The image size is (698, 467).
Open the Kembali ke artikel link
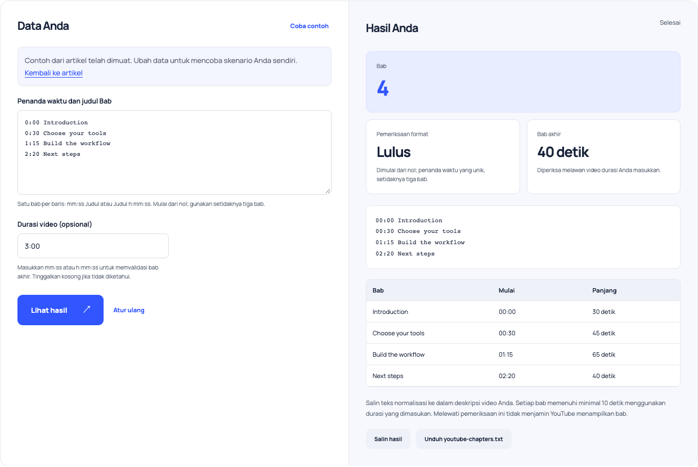[x=53, y=73]
